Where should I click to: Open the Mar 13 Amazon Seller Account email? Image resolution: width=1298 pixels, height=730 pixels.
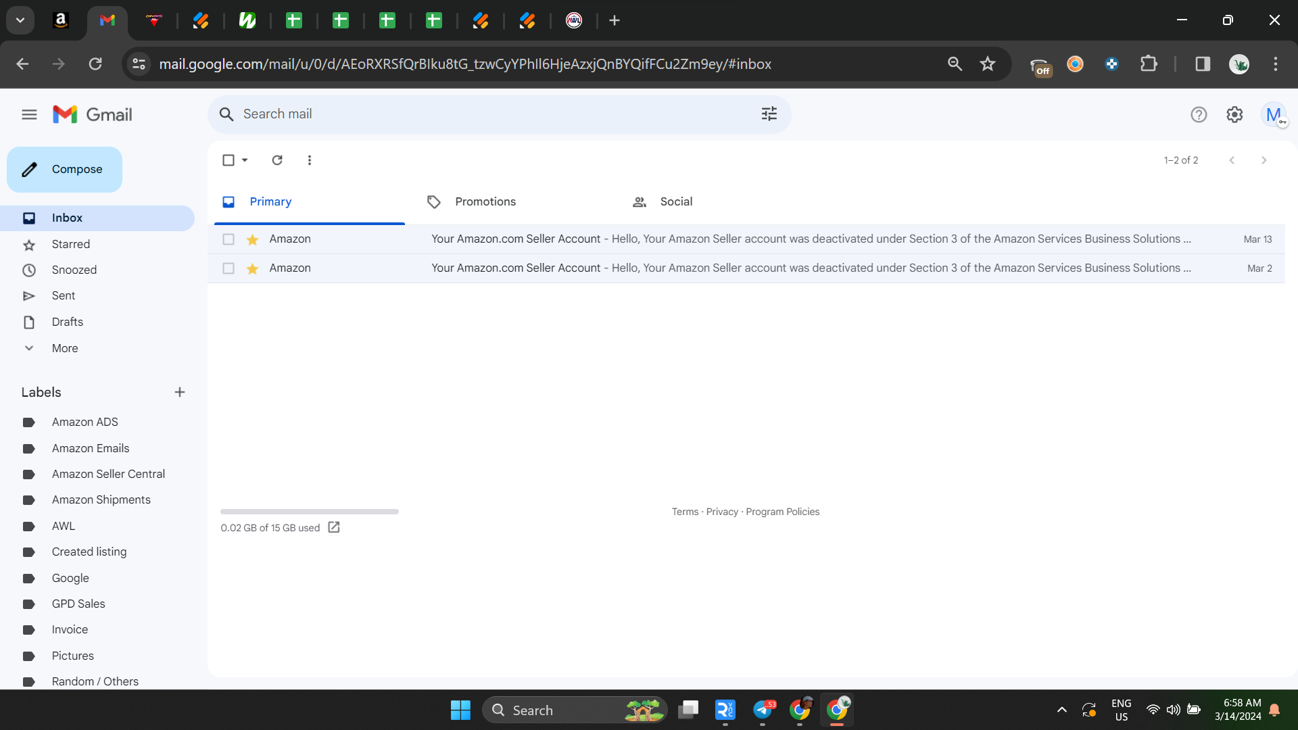click(x=746, y=239)
